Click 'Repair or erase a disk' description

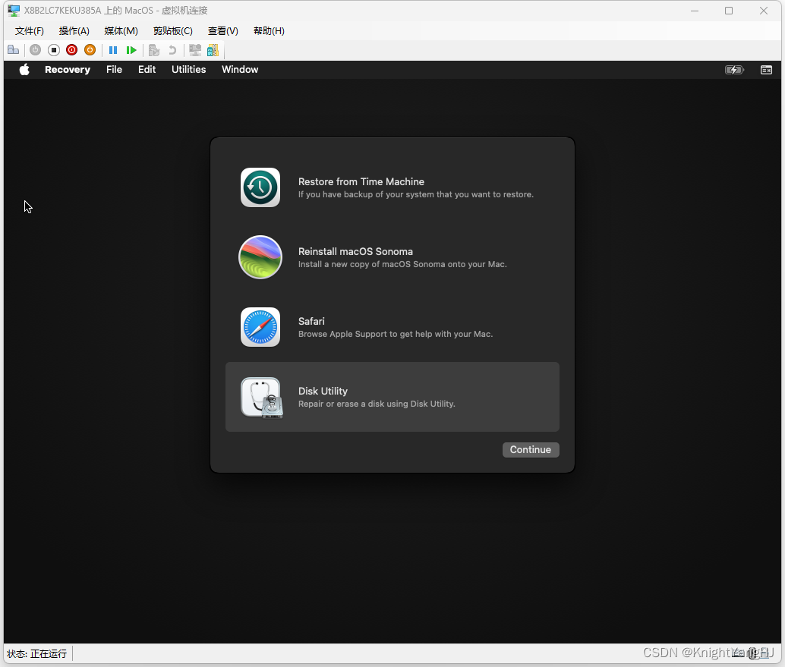pyautogui.click(x=377, y=404)
